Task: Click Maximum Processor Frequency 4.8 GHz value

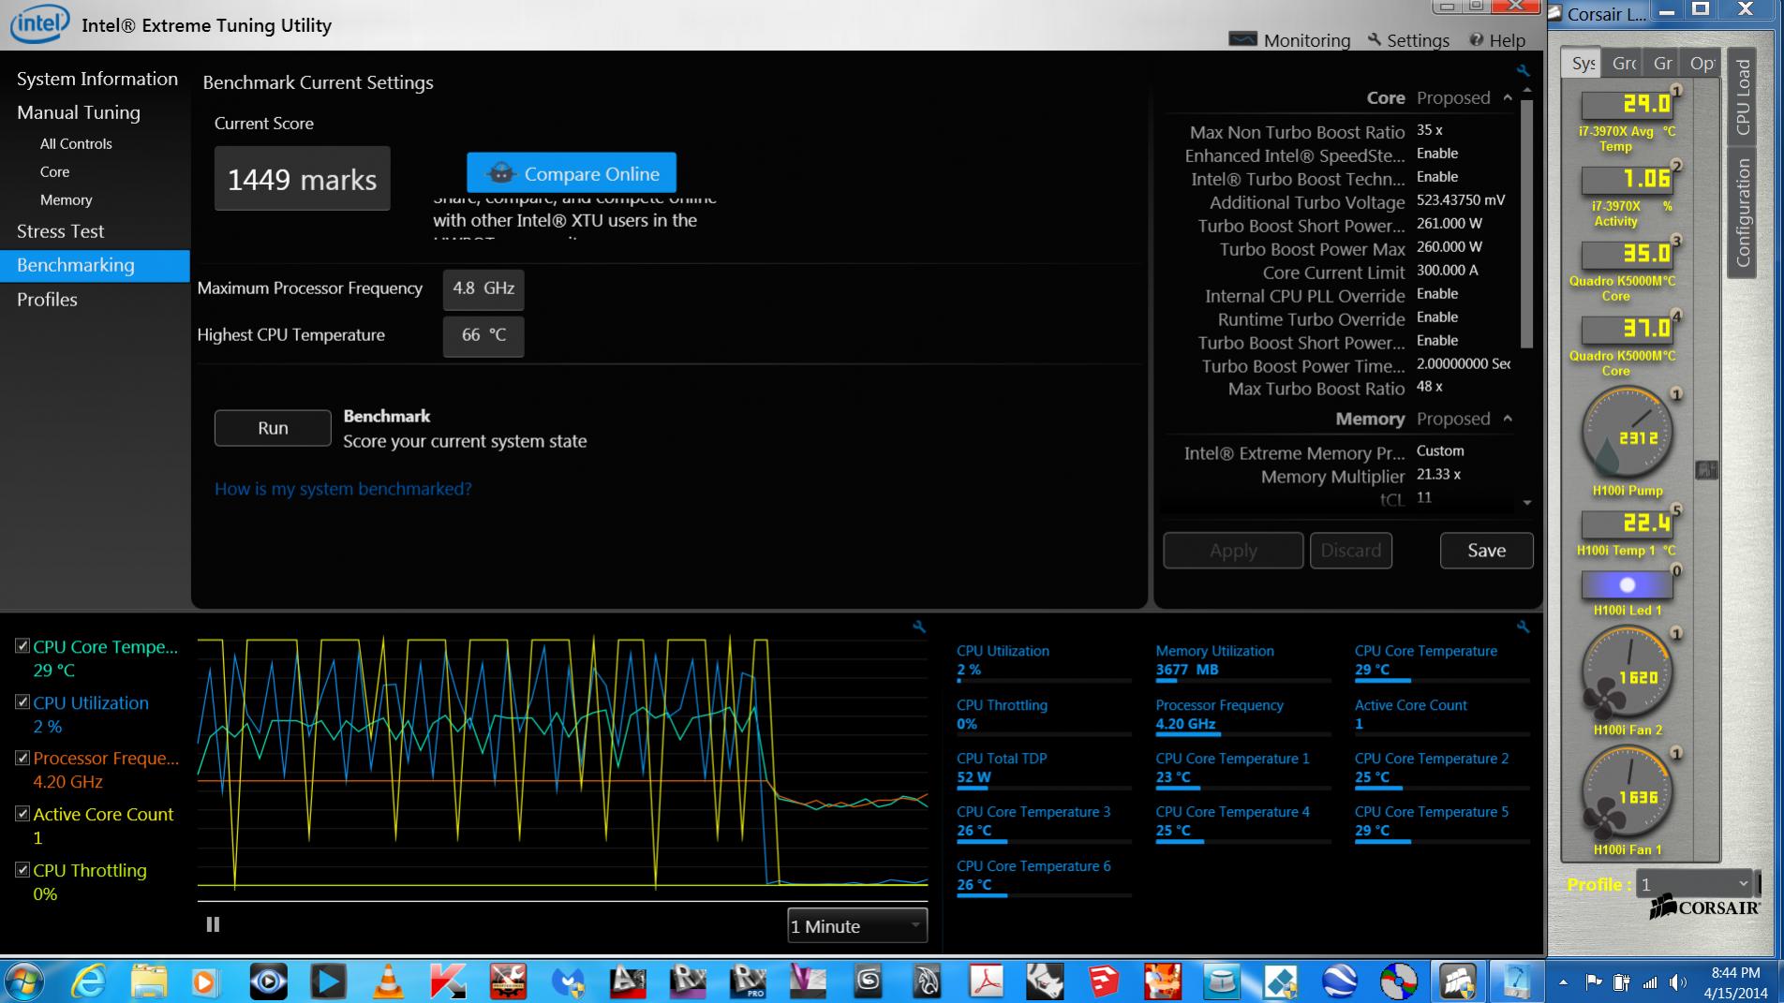Action: click(x=483, y=288)
